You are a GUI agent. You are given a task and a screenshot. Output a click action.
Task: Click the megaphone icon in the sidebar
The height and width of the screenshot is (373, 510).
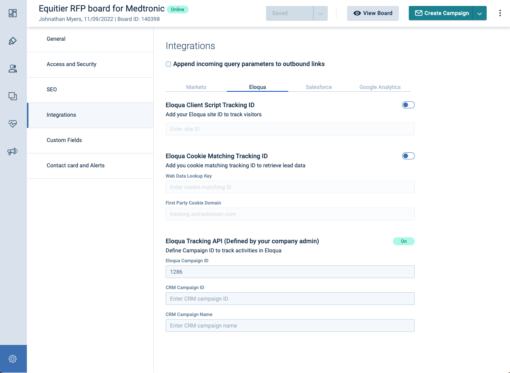(x=13, y=151)
